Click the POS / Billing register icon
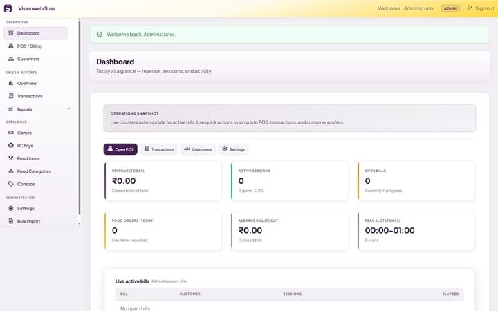 (x=11, y=46)
